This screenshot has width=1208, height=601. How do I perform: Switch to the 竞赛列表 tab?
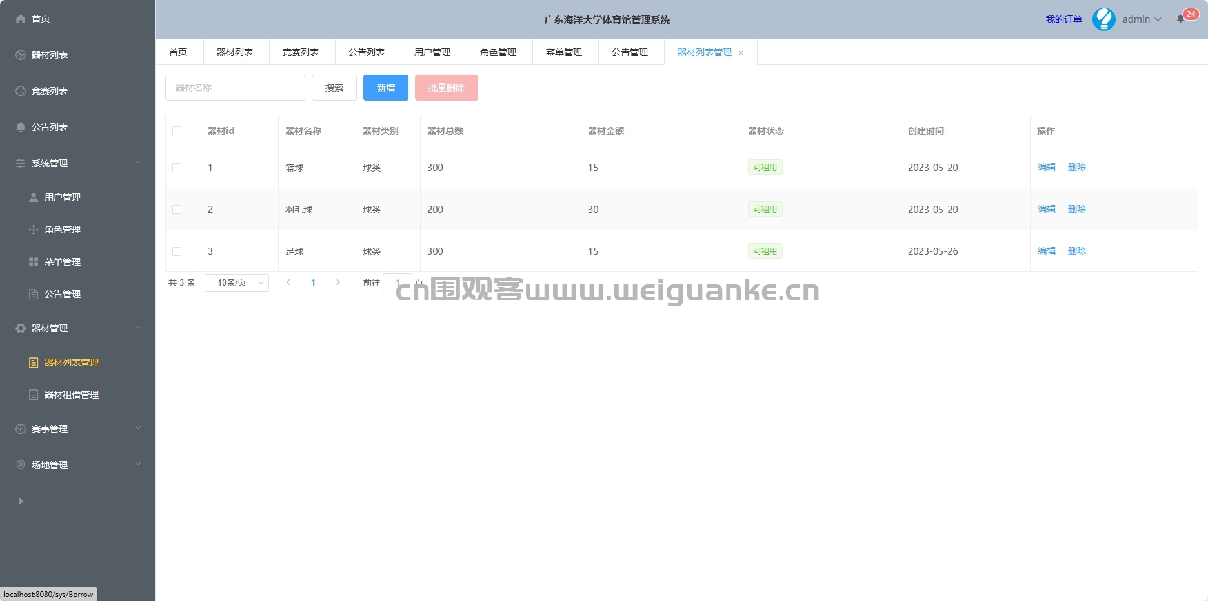[301, 52]
